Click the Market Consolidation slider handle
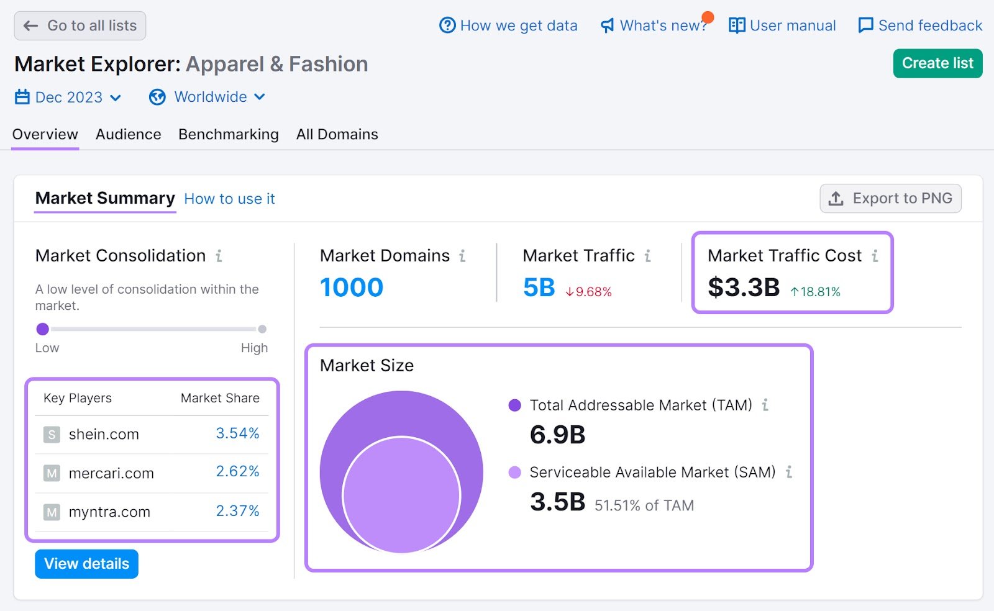Viewport: 994px width, 611px height. (x=42, y=329)
